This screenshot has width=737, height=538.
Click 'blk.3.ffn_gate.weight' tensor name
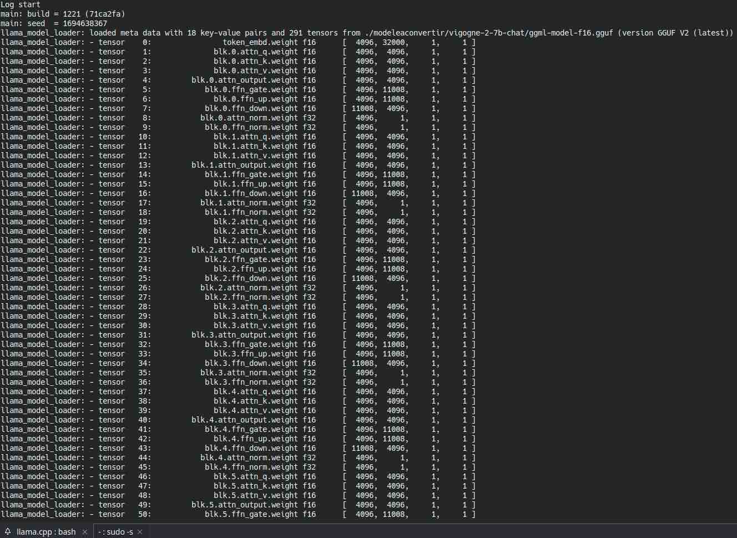click(x=252, y=344)
